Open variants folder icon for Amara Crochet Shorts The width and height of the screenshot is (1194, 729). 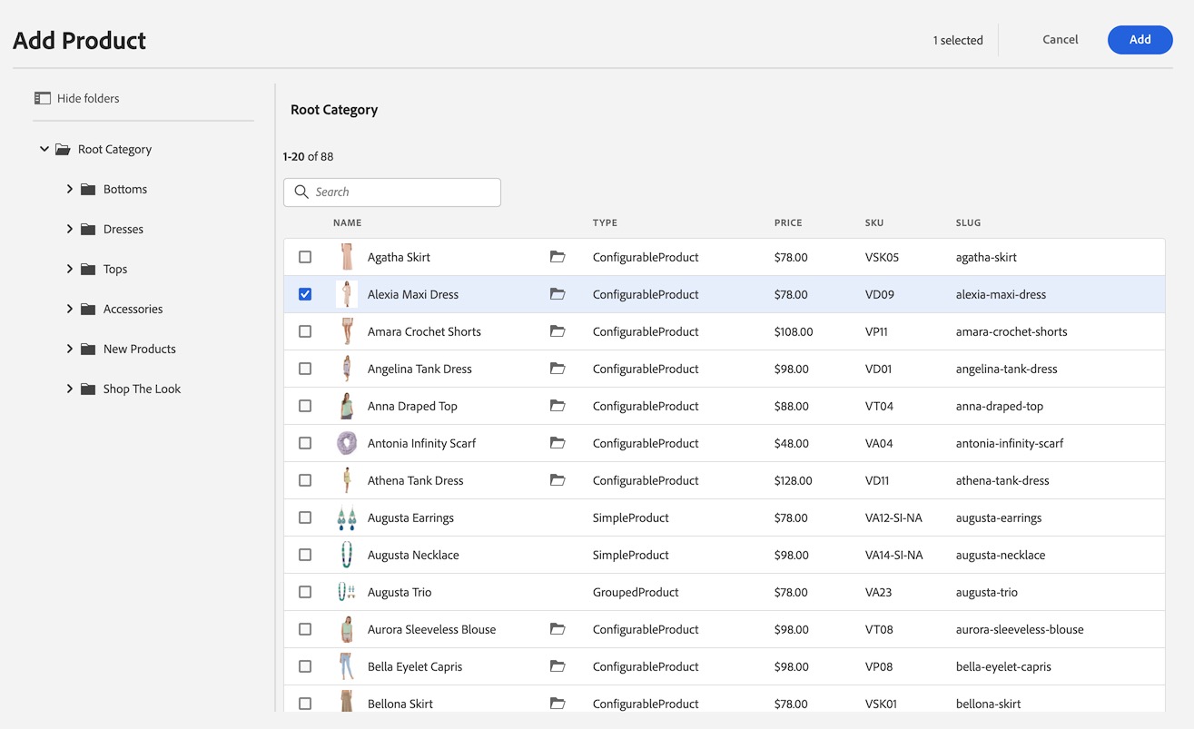click(558, 331)
